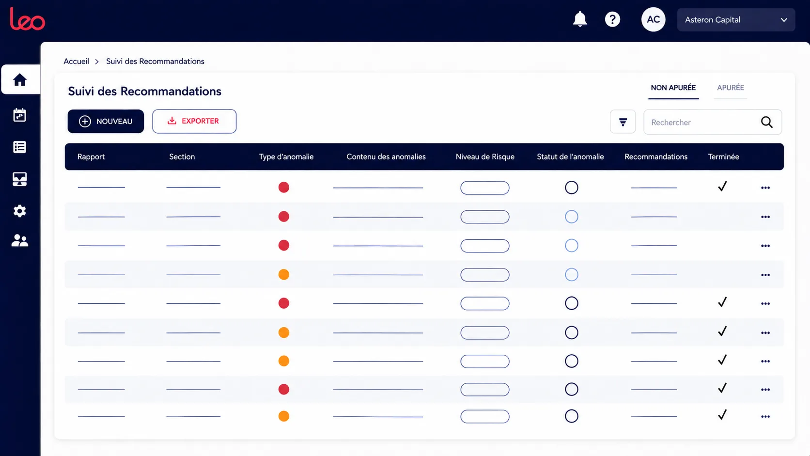This screenshot has height=456, width=810.
Task: Open the help question mark icon
Action: (x=612, y=19)
